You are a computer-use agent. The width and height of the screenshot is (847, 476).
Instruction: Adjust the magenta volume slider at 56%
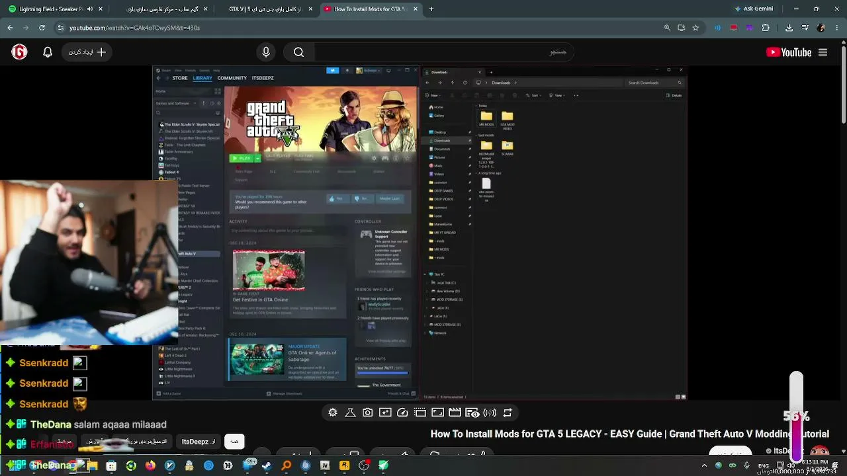(796, 416)
